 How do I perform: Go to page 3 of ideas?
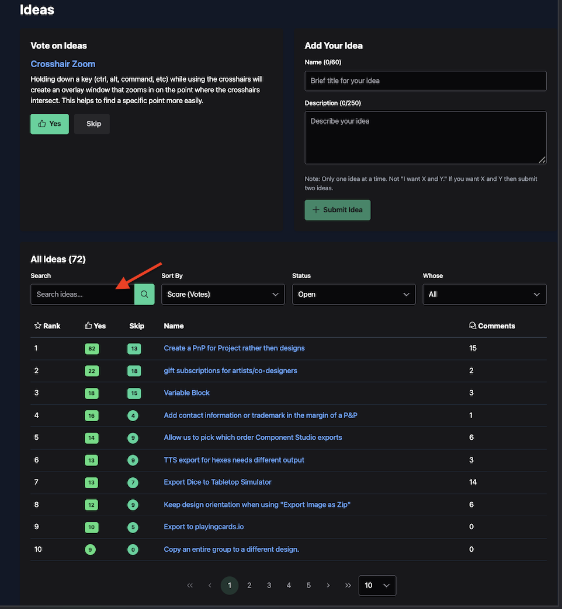(x=269, y=585)
